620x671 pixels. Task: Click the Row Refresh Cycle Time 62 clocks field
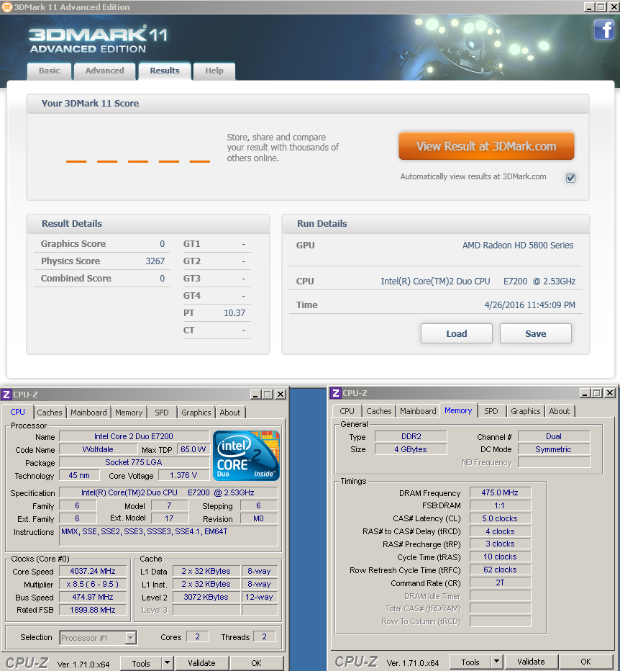coord(500,569)
